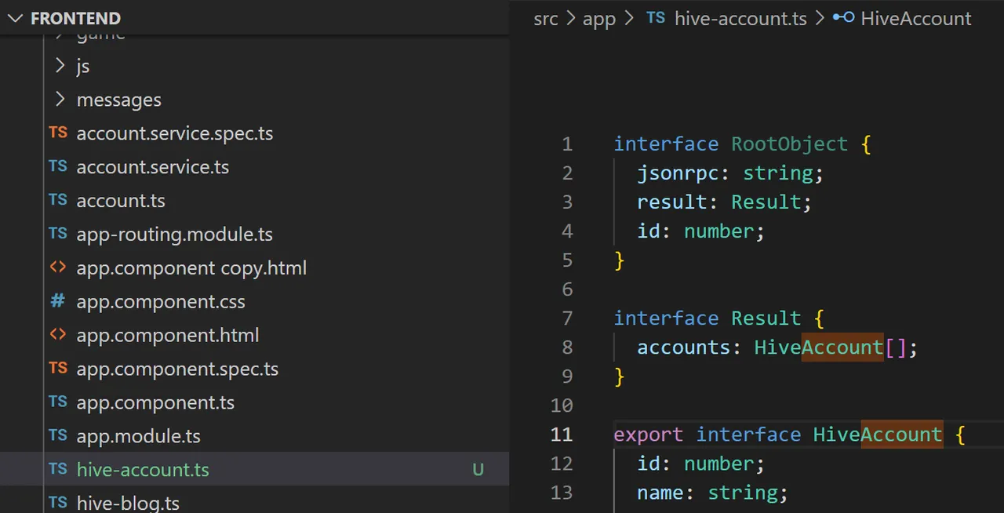Click TS icon in the breadcrumb

657,18
